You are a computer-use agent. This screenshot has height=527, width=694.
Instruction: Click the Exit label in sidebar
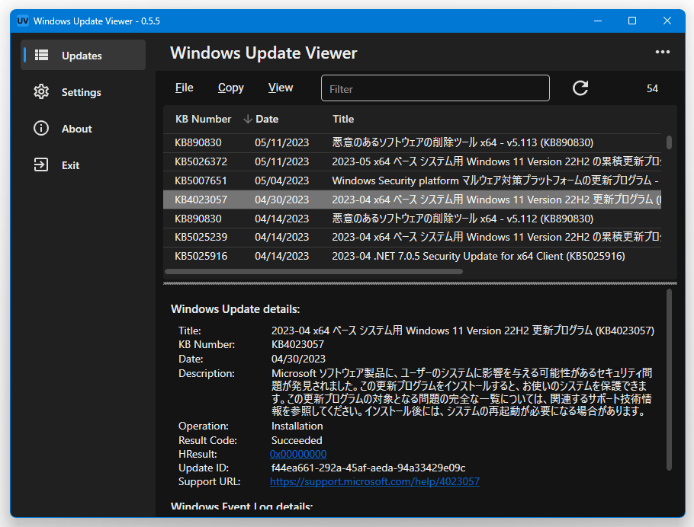(70, 165)
